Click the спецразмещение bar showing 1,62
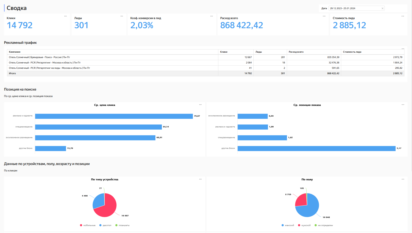412x233 pixels. [262, 138]
